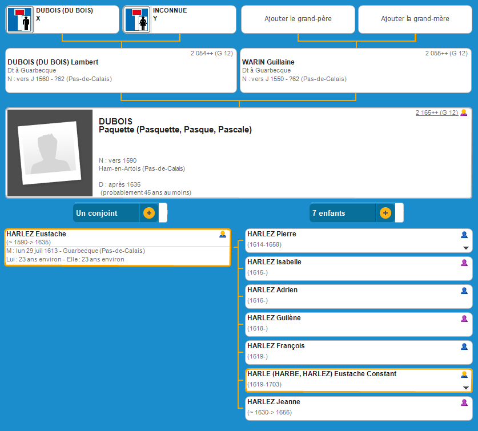This screenshot has width=478, height=431.
Task: Click the plus icon beside 7 enfants
Action: coord(385,213)
